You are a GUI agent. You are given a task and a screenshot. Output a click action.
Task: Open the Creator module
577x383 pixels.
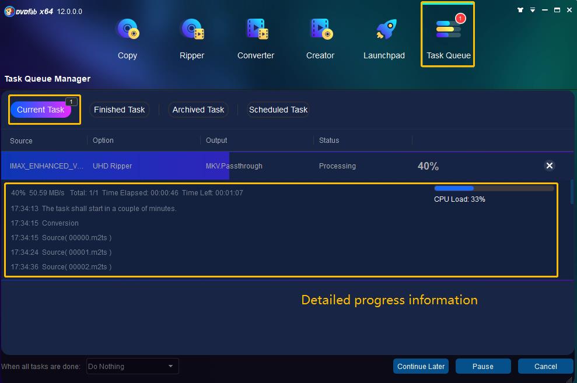click(320, 30)
